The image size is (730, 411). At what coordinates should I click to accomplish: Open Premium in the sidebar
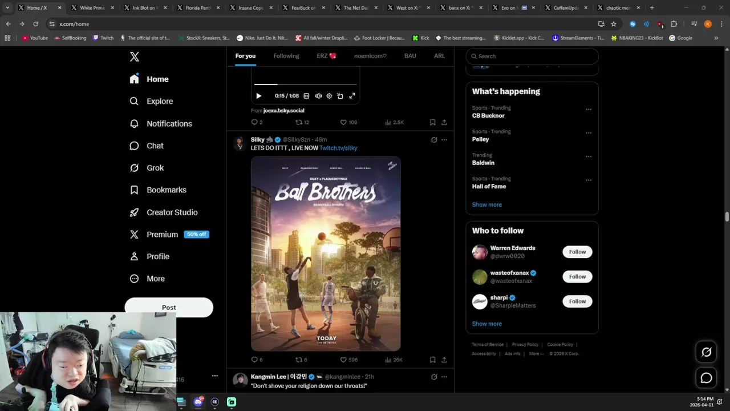coord(169,234)
